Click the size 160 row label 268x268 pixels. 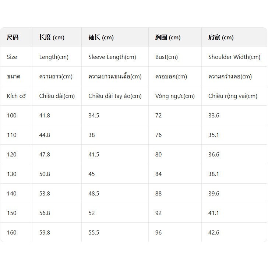(x=12, y=233)
